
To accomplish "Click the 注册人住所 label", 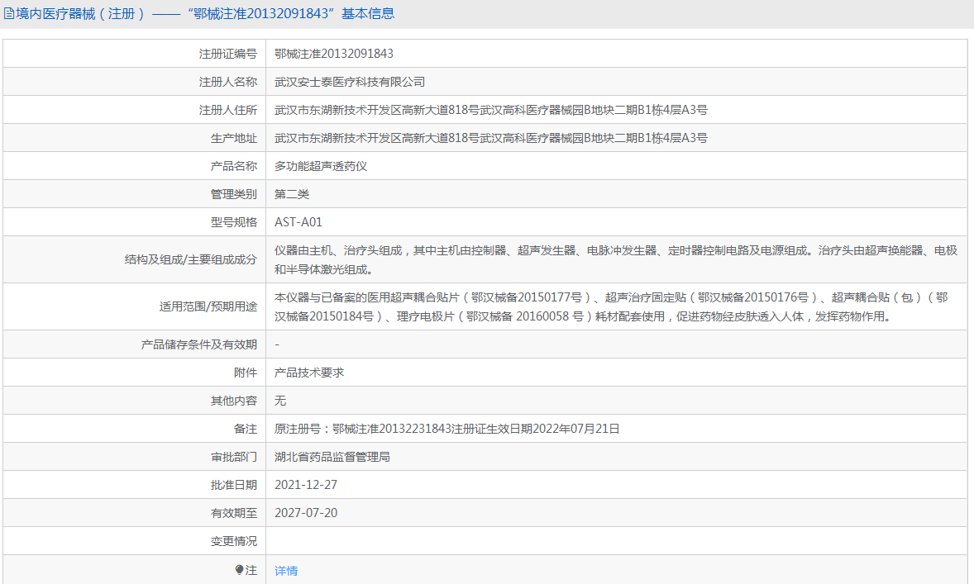I will point(228,110).
